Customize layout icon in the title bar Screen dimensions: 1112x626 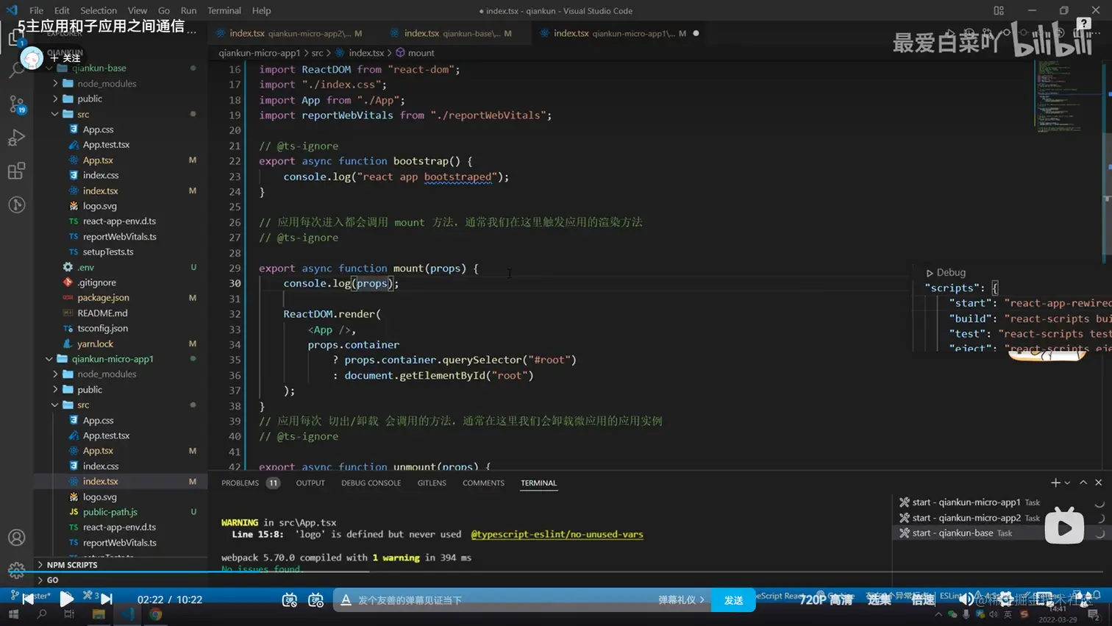click(999, 10)
